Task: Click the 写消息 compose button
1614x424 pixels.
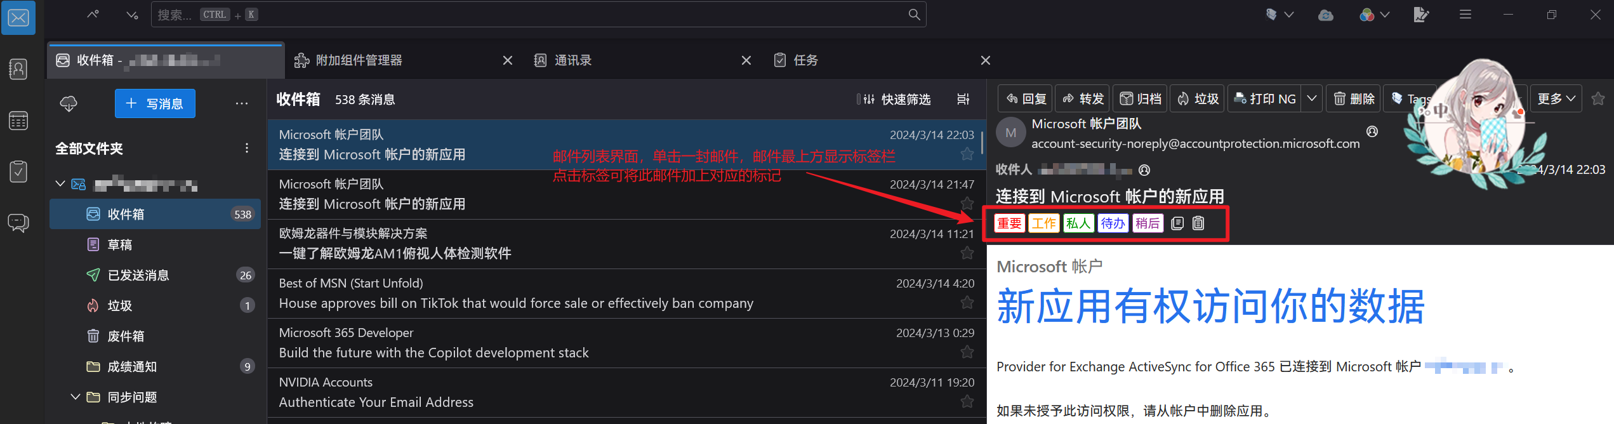Action: (x=155, y=103)
